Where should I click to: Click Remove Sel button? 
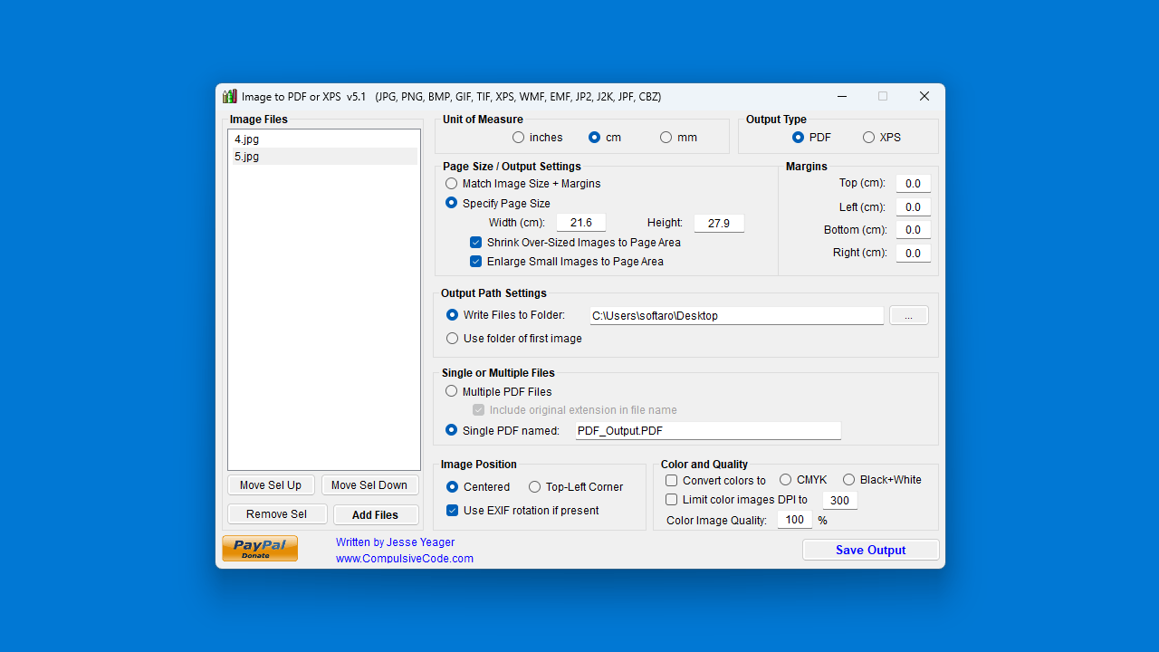point(277,514)
